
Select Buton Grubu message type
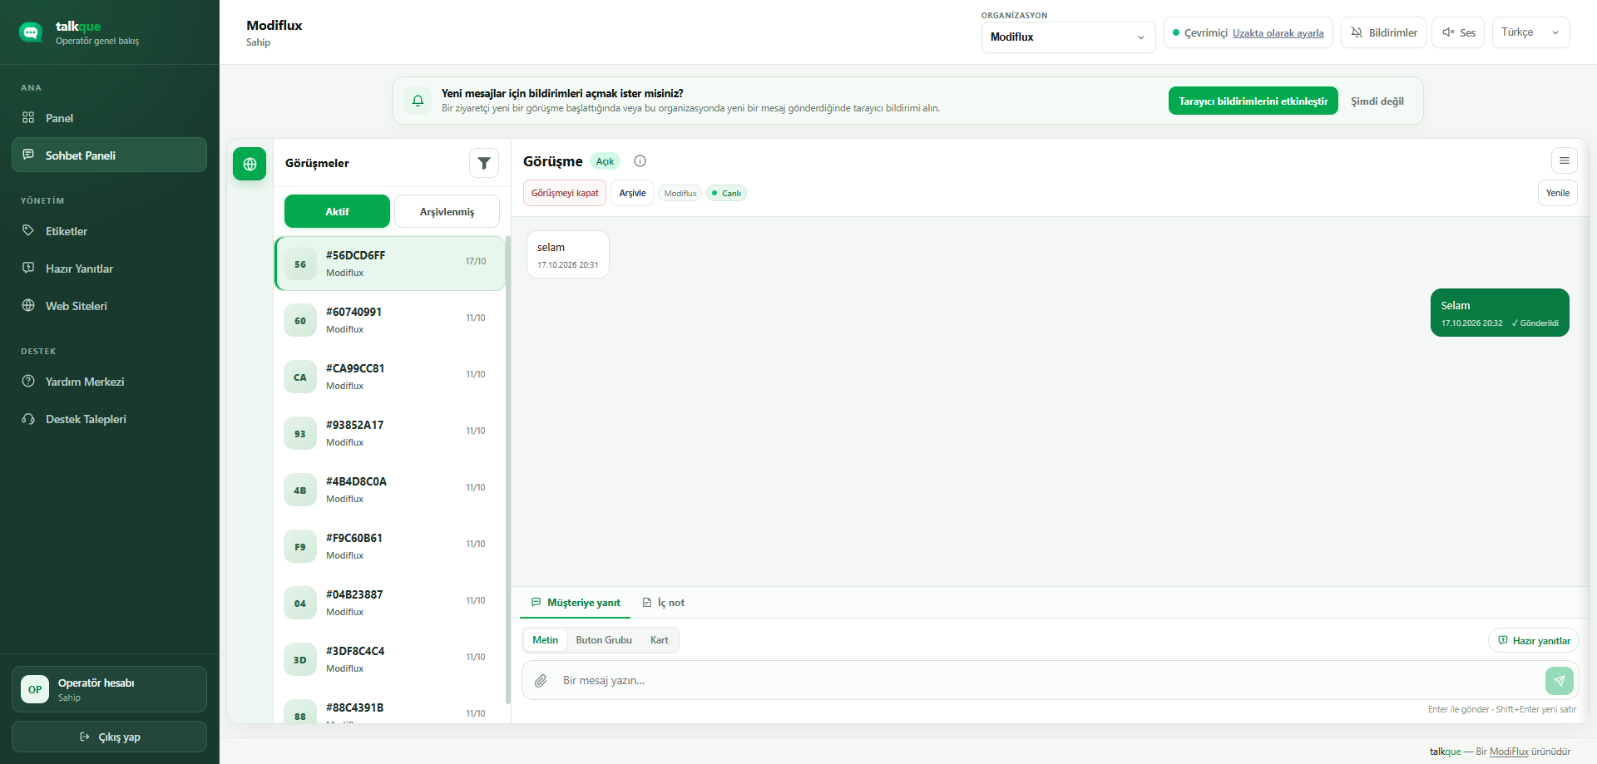point(604,640)
